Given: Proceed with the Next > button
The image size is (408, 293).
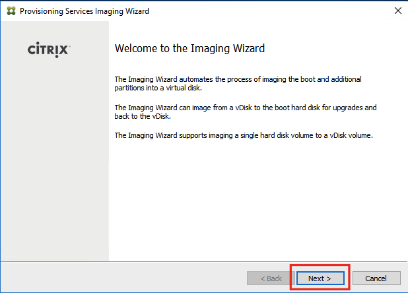Looking at the screenshot, I should click(x=320, y=278).
